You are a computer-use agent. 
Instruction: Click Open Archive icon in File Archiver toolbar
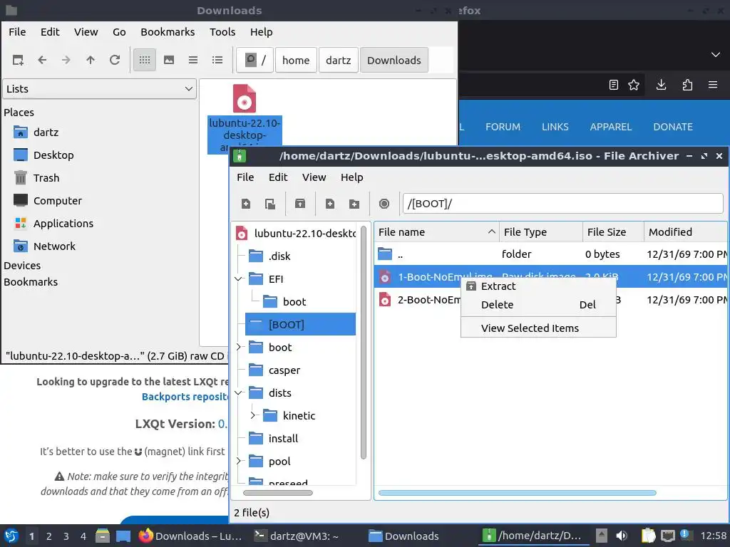click(270, 204)
